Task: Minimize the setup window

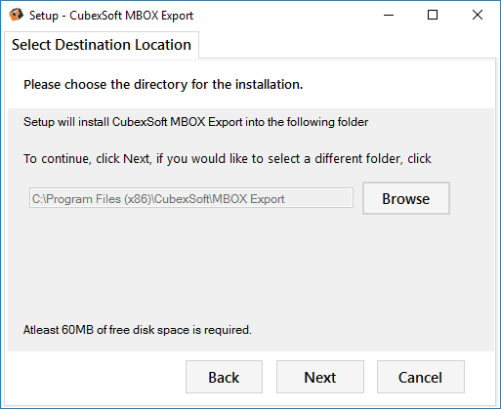Action: point(389,15)
